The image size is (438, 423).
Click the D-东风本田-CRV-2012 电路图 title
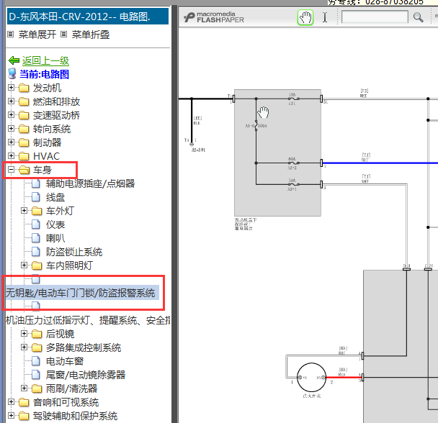coord(80,17)
